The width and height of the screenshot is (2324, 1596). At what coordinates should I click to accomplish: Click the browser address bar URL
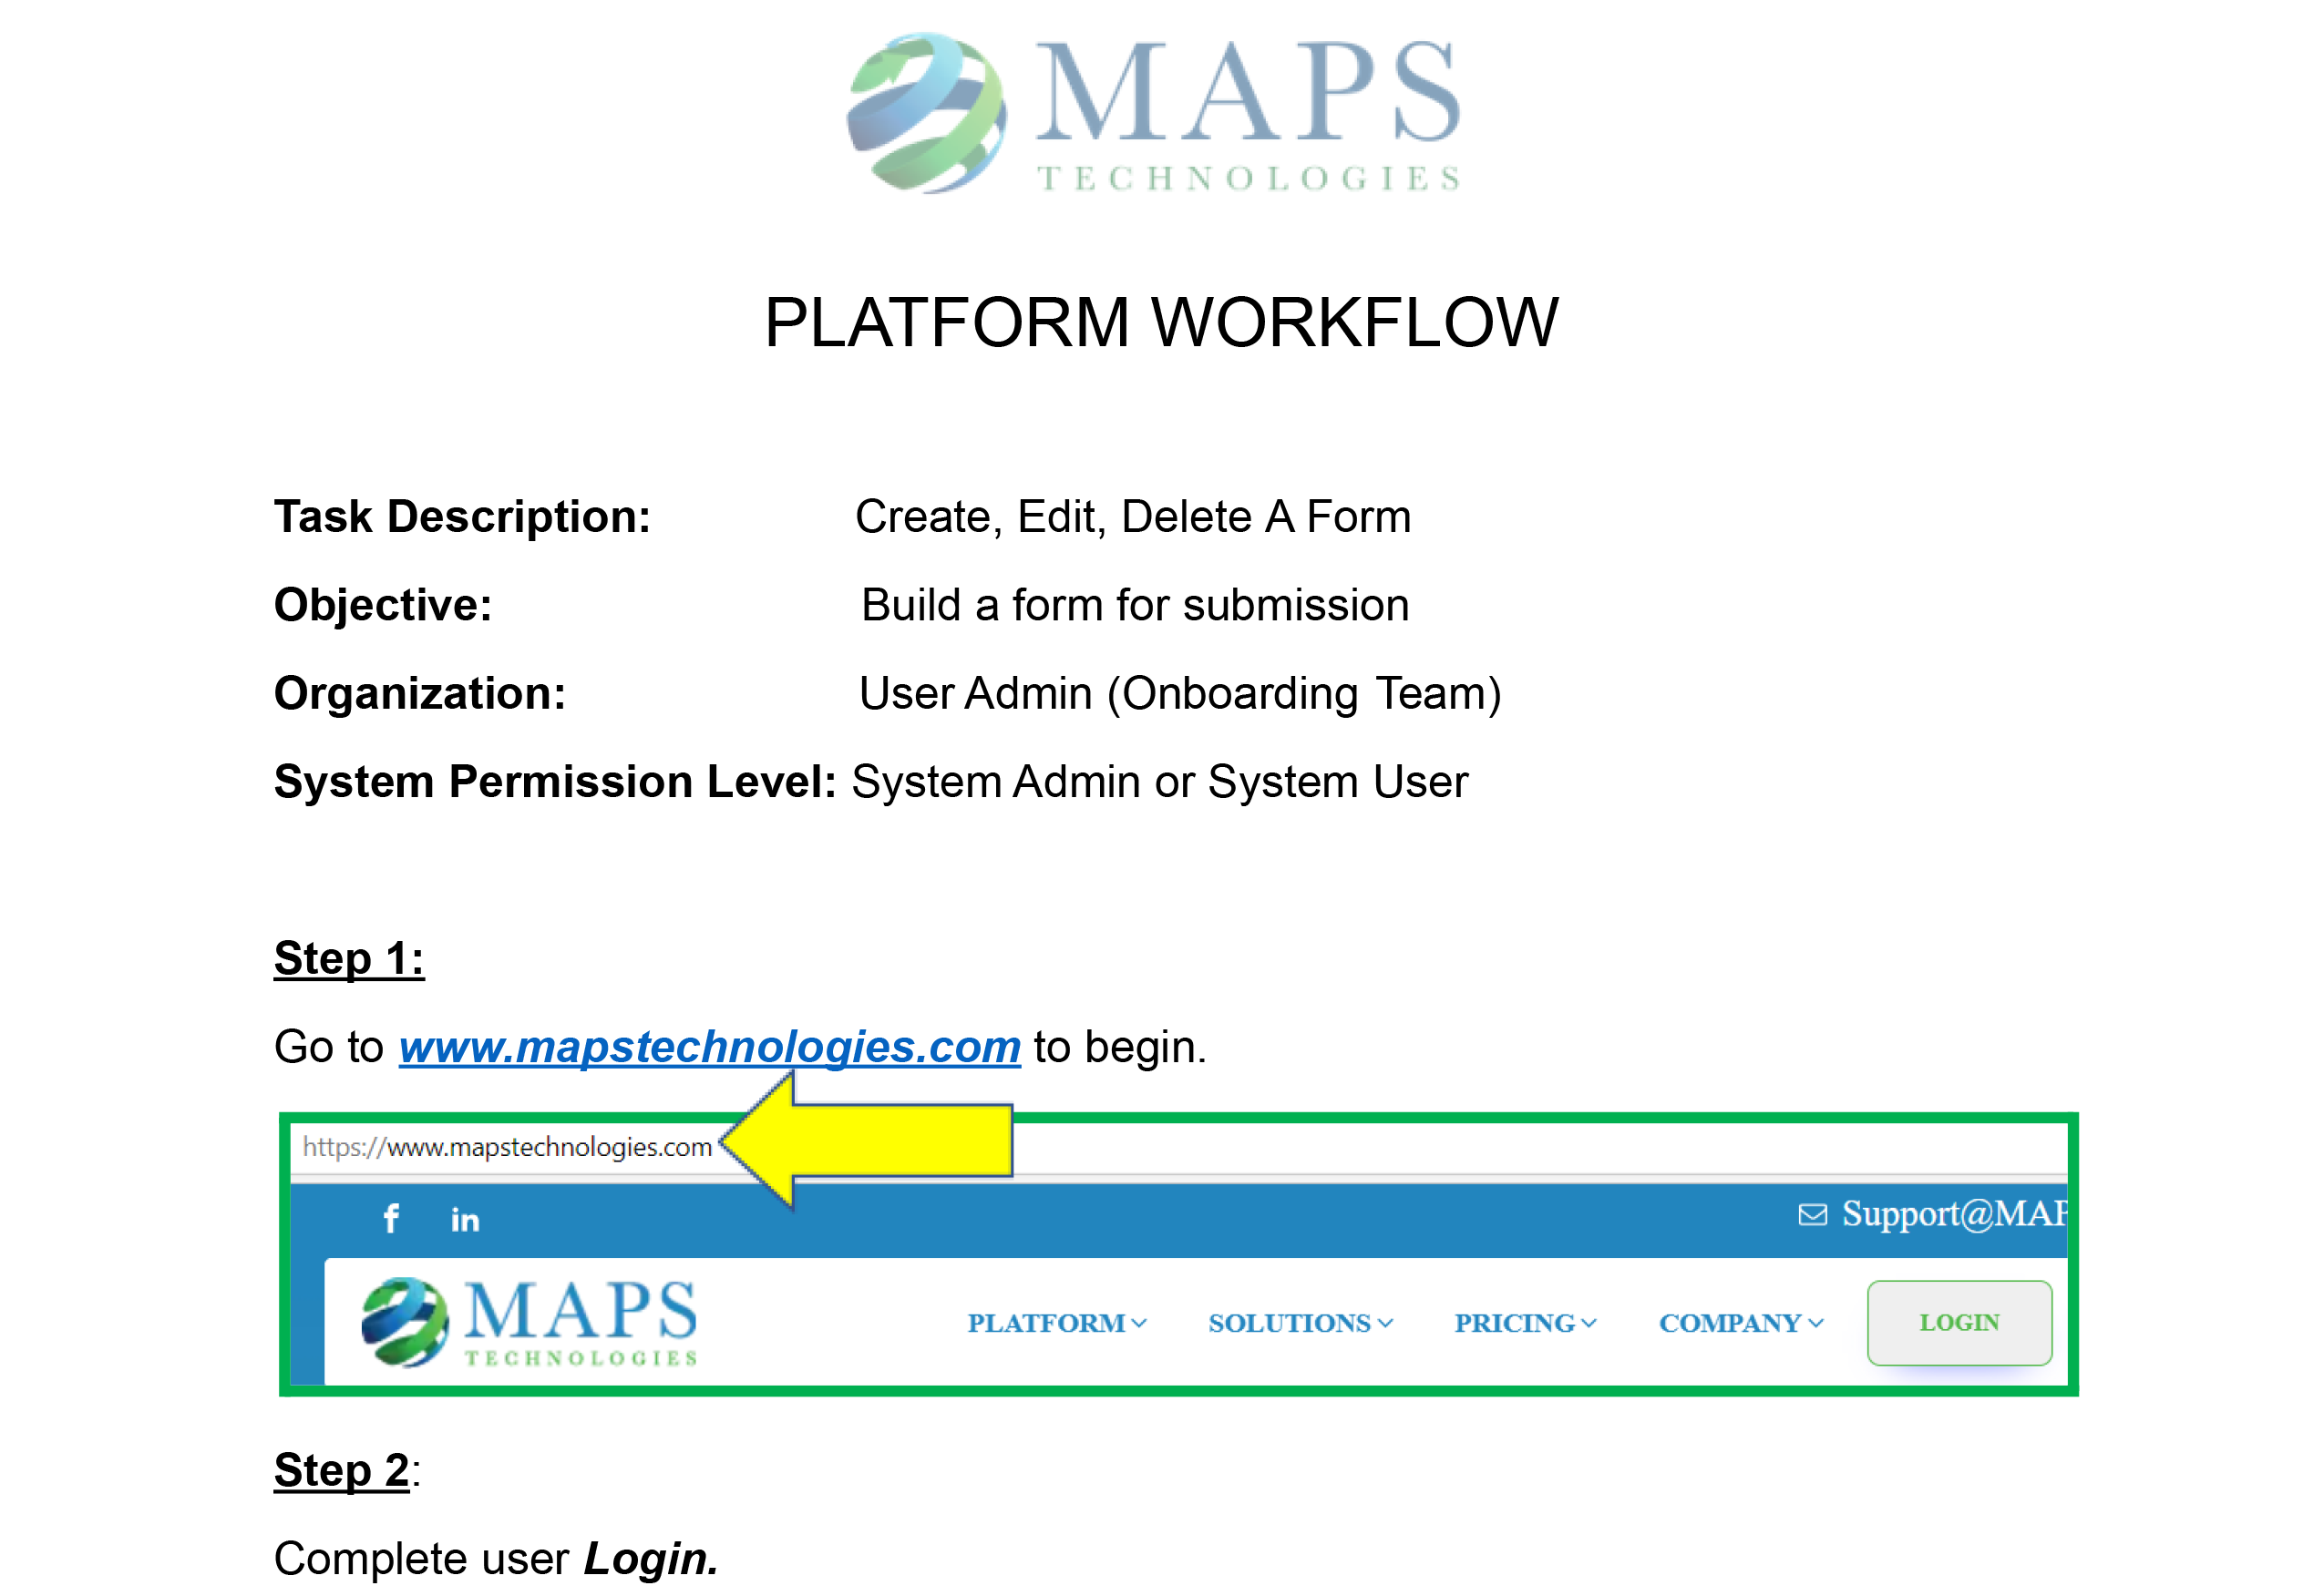[508, 1146]
